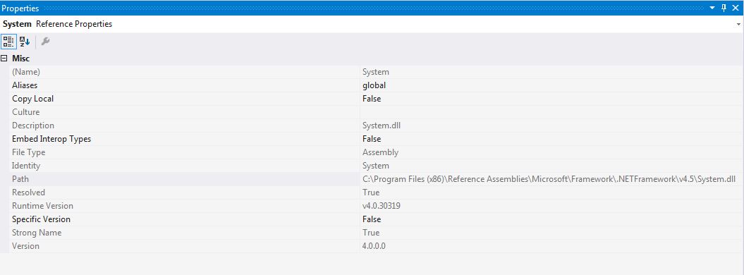Switch to Categorized view icon

(8, 41)
